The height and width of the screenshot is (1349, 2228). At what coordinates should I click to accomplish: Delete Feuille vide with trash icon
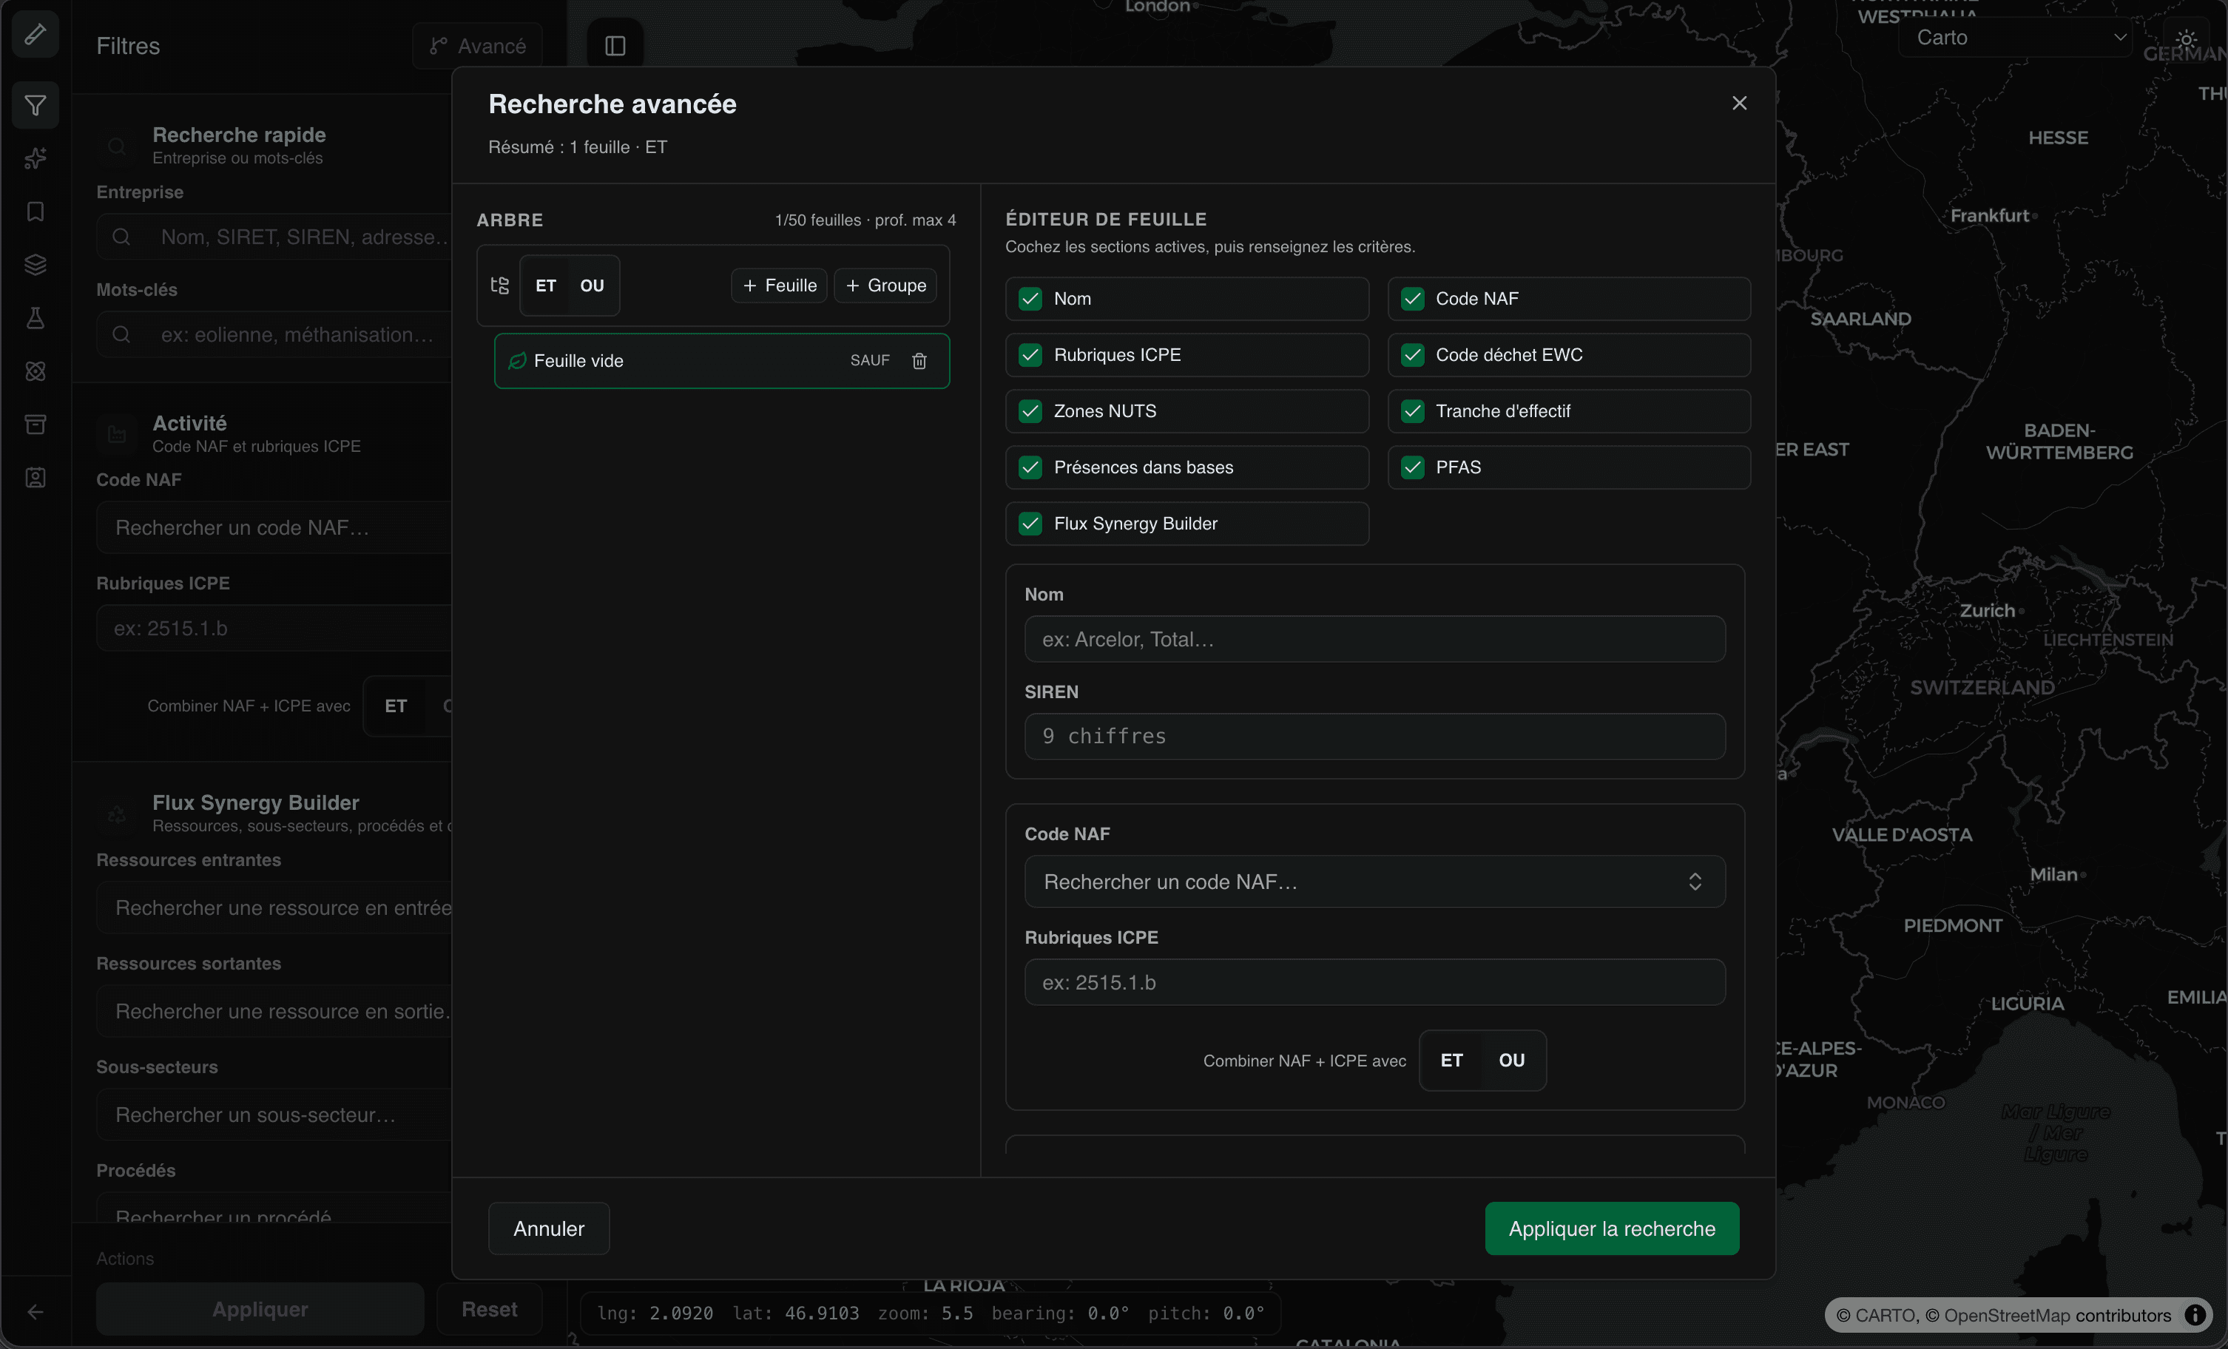[919, 361]
